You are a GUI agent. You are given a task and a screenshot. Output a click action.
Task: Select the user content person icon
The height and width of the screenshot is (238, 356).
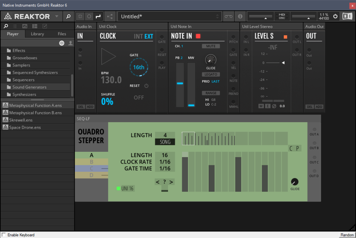70,43
